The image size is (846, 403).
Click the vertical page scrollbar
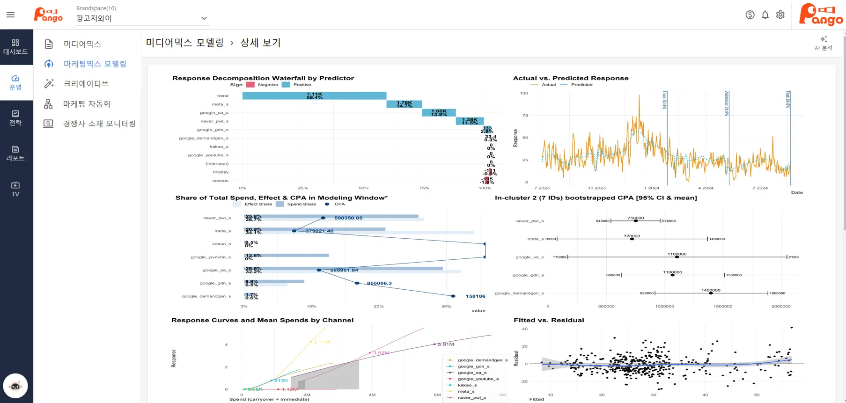(x=844, y=140)
